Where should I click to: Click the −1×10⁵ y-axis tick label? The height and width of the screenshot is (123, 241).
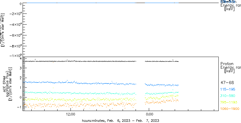[x=15, y=55]
